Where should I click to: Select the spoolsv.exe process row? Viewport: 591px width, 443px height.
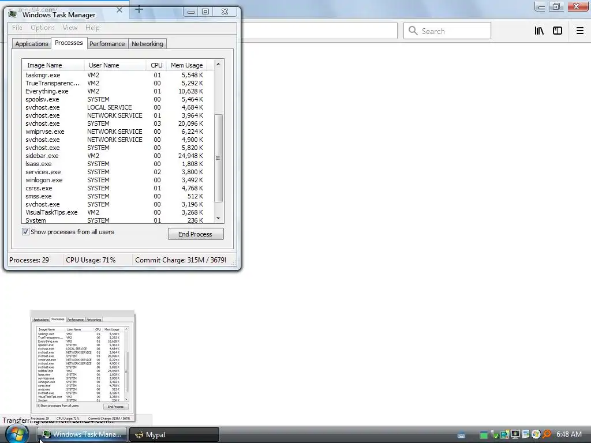118,99
